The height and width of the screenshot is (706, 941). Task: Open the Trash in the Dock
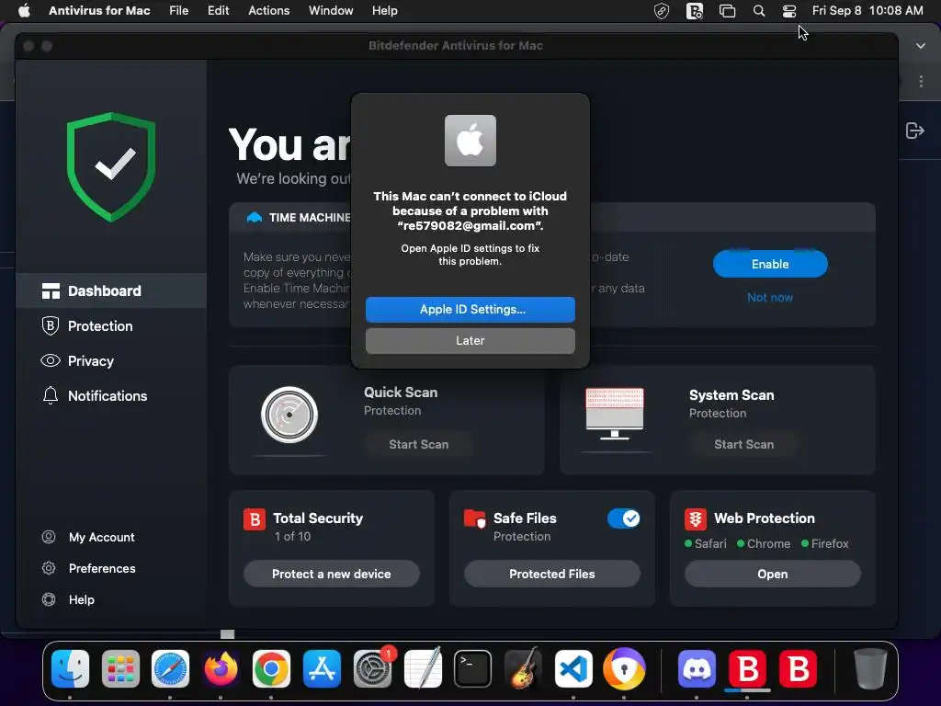(x=870, y=668)
